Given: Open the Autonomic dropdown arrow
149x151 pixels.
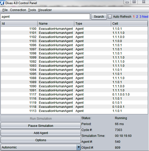Looking at the screenshot, I should point(79,147).
